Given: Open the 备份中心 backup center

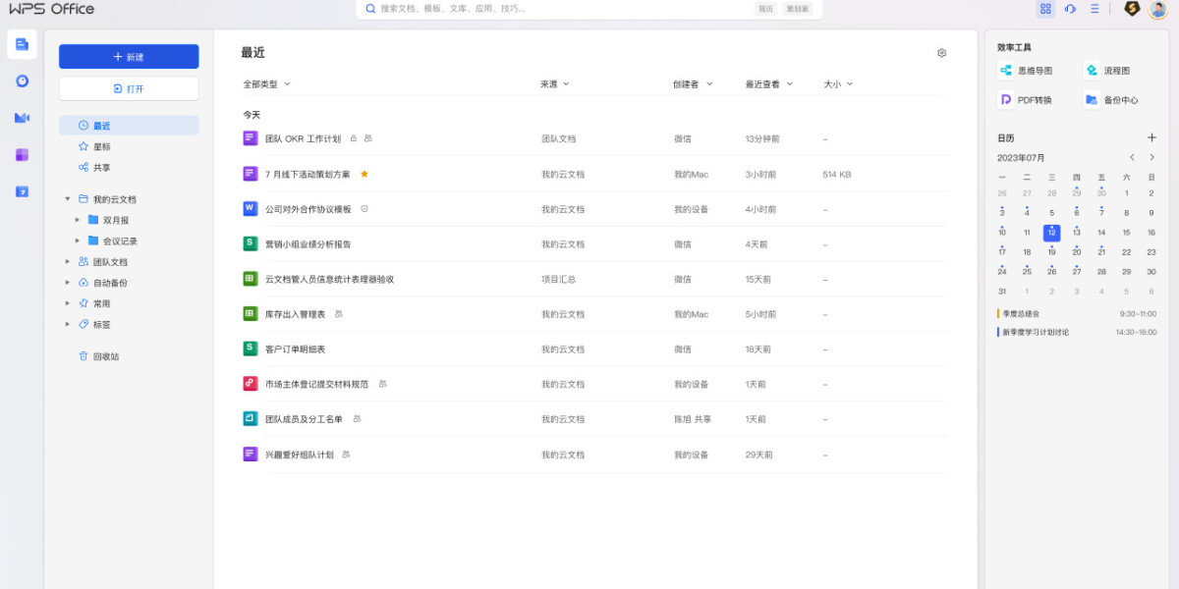Looking at the screenshot, I should (x=1111, y=100).
